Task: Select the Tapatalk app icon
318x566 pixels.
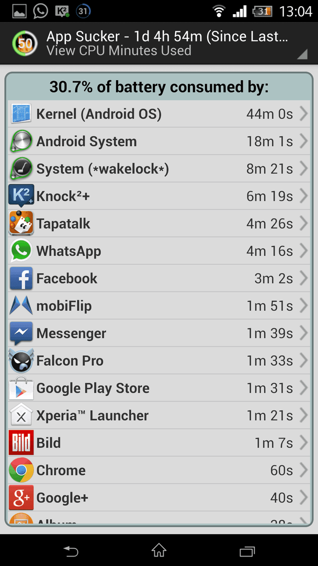Action: [21, 223]
